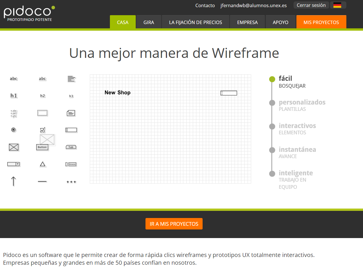The height and width of the screenshot is (269, 363).
Task: Toggle the triangle shape element icon
Action: pos(42,164)
